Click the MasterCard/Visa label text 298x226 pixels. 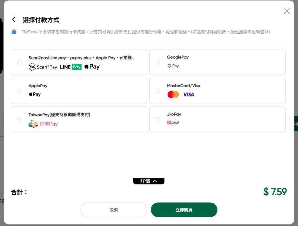click(x=184, y=86)
